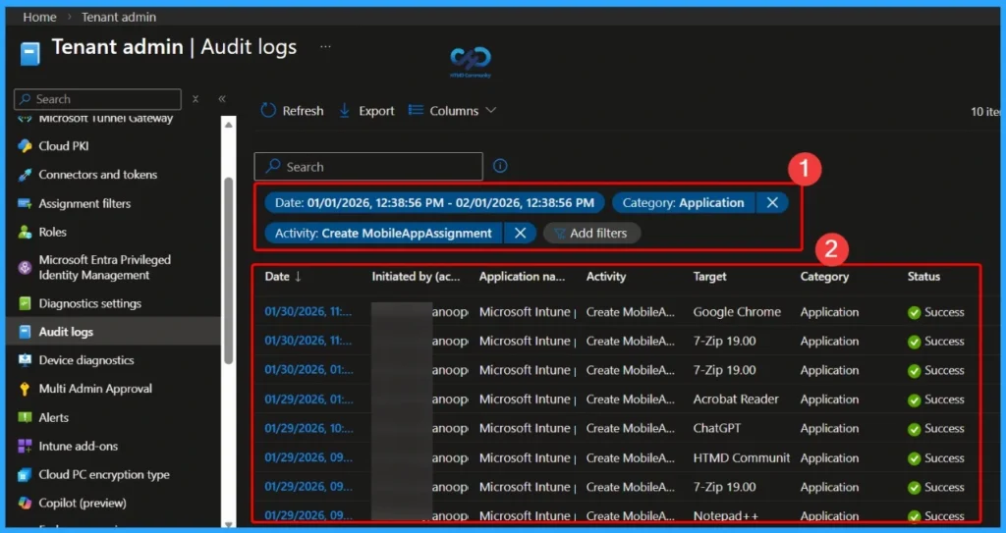The height and width of the screenshot is (533, 1006).
Task: Click the audit logs Search field
Action: (368, 167)
